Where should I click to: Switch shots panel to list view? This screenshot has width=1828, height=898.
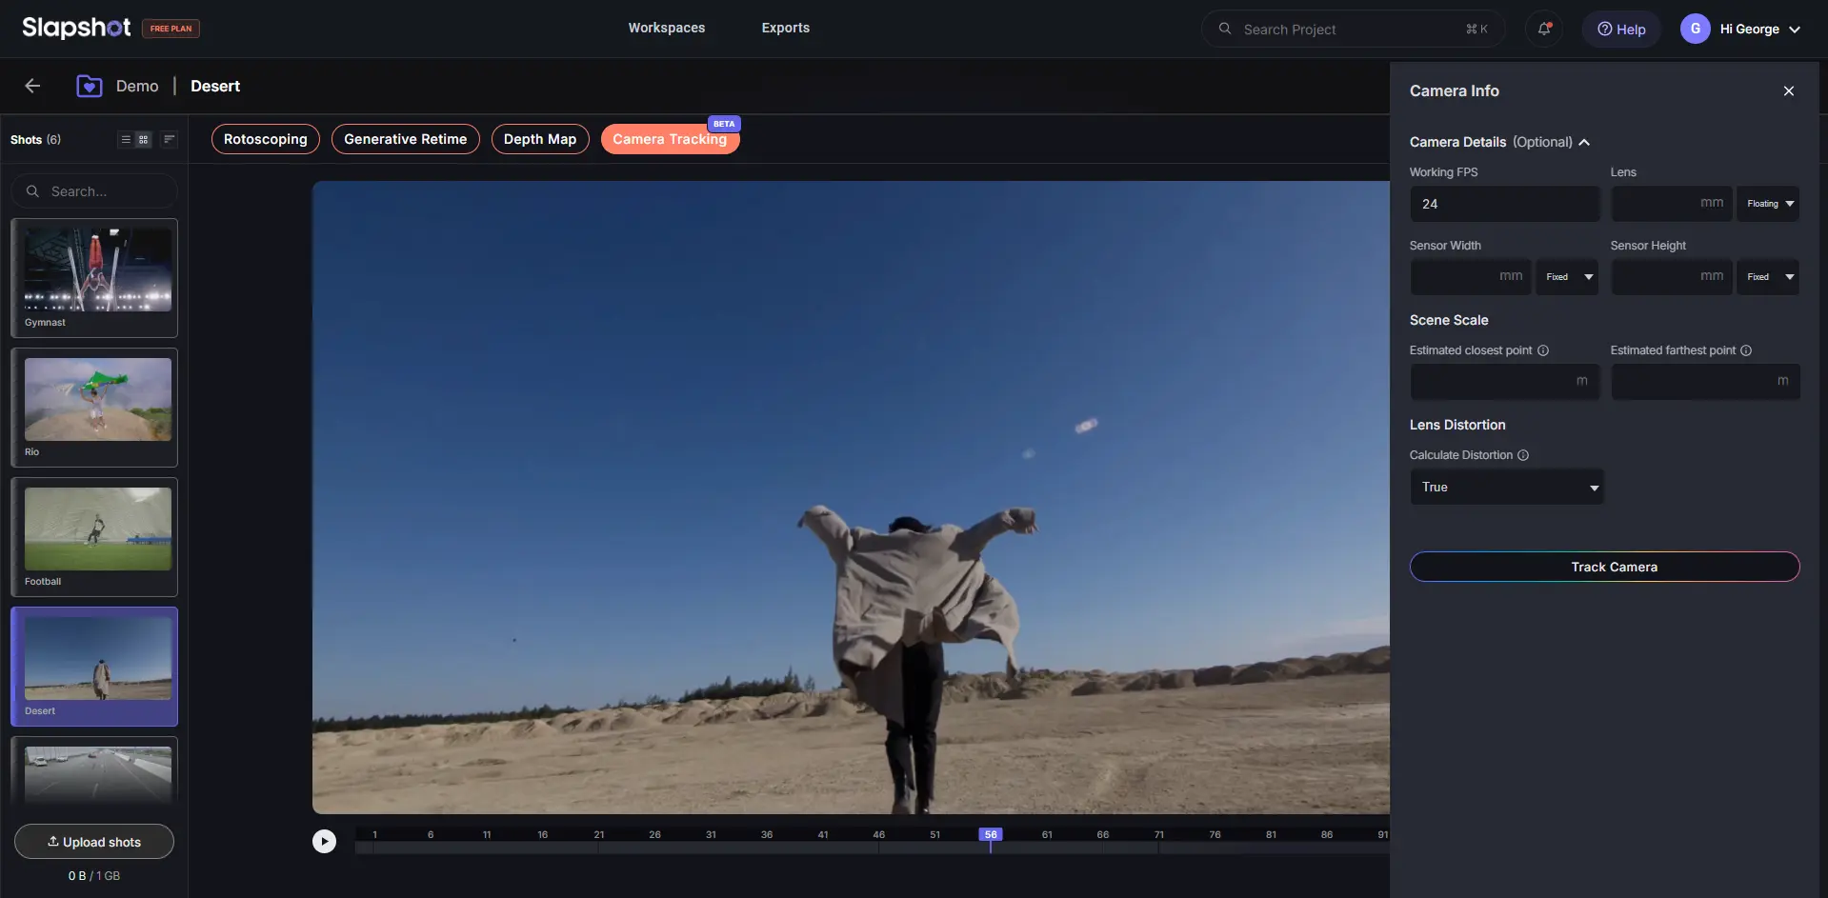coord(126,140)
